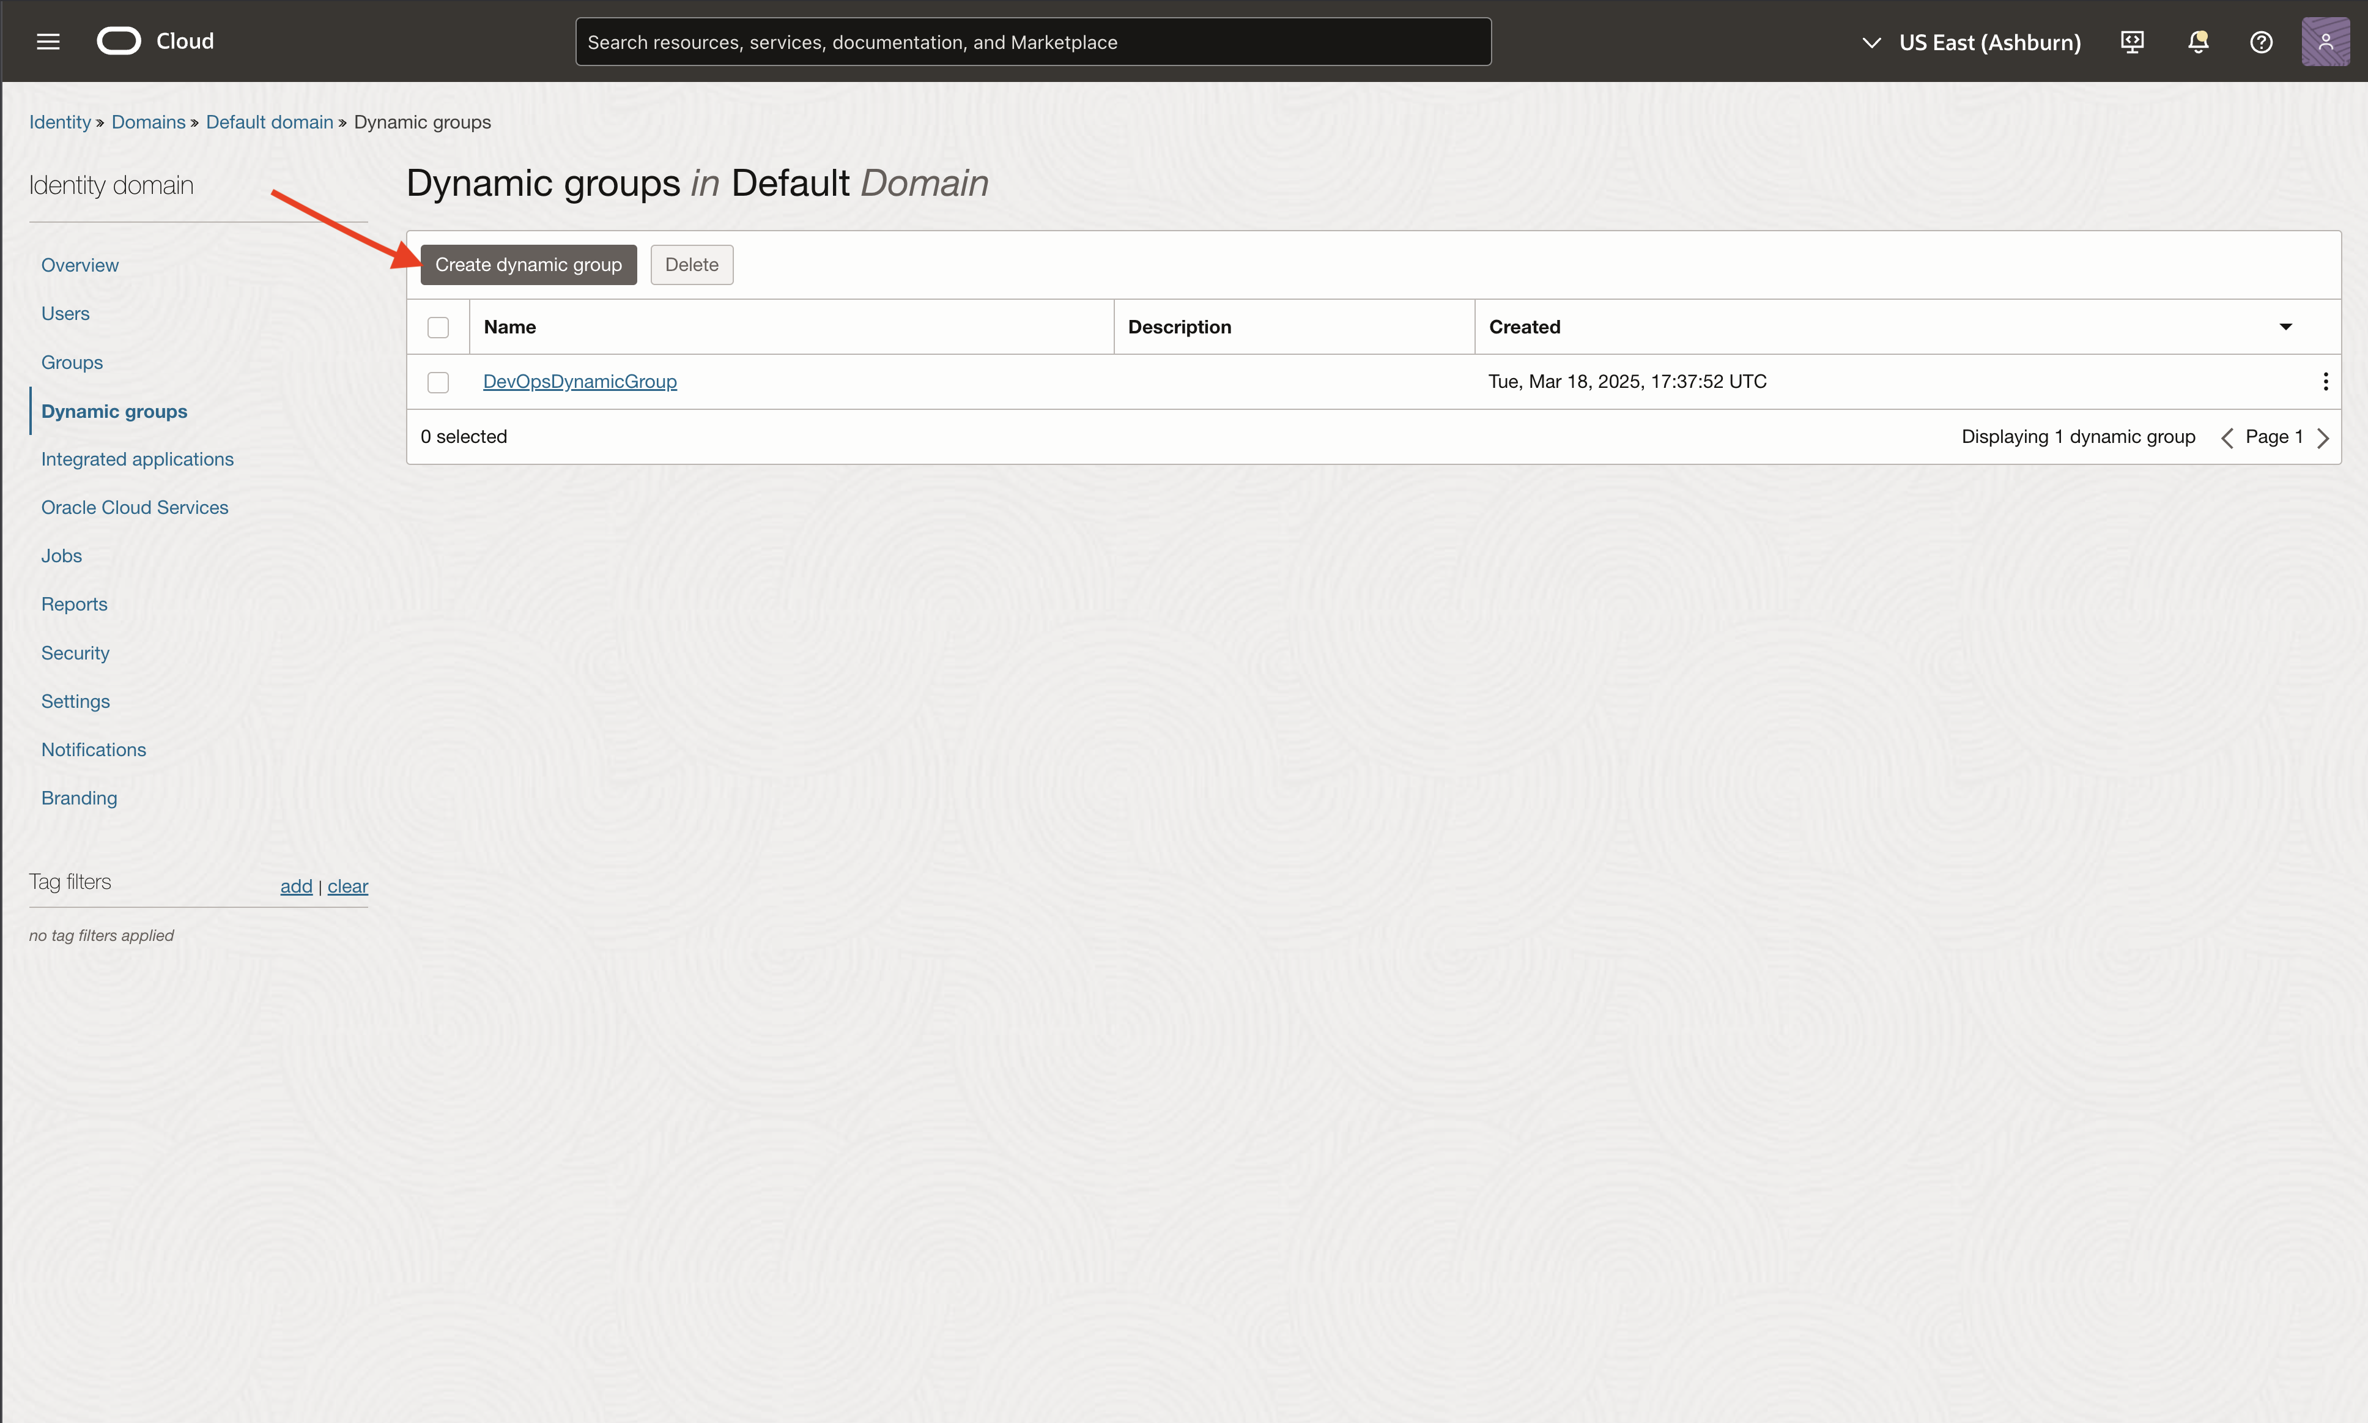Open the DevOpsDynamicGroup link
The width and height of the screenshot is (2368, 1423).
coord(580,382)
